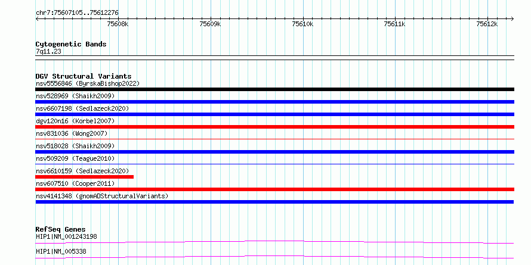The height and width of the screenshot is (265, 531).
Task: Select the 7q11.23 band label
Action: tap(48, 52)
